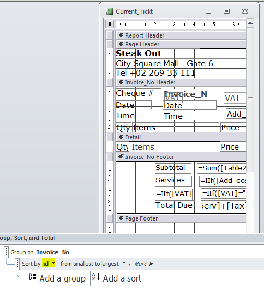The image size is (264, 293).
Task: Open the 'from smallest to largest' dropdown
Action: 124,263
